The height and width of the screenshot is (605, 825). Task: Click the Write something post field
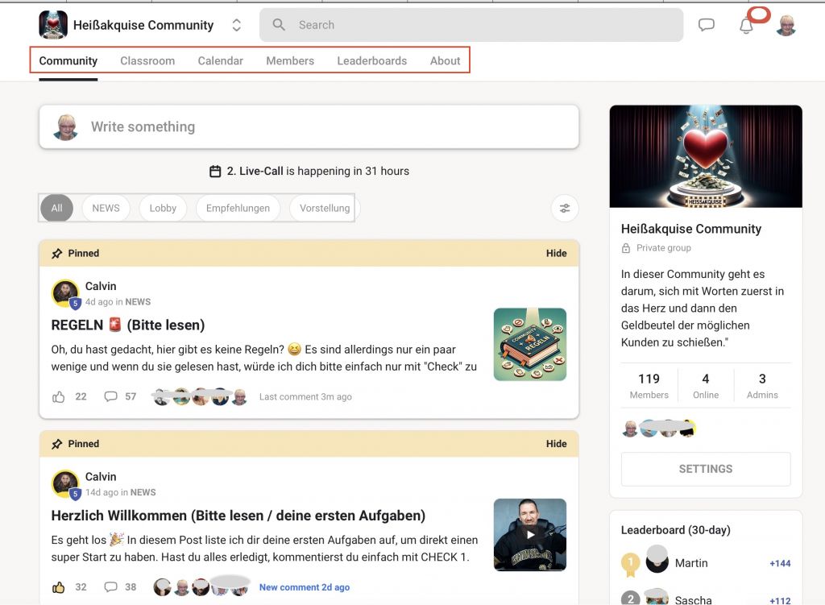pyautogui.click(x=322, y=126)
